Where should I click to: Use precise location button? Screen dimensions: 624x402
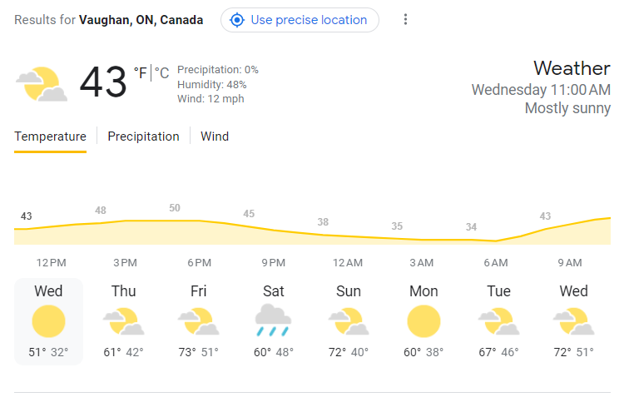pyautogui.click(x=300, y=20)
